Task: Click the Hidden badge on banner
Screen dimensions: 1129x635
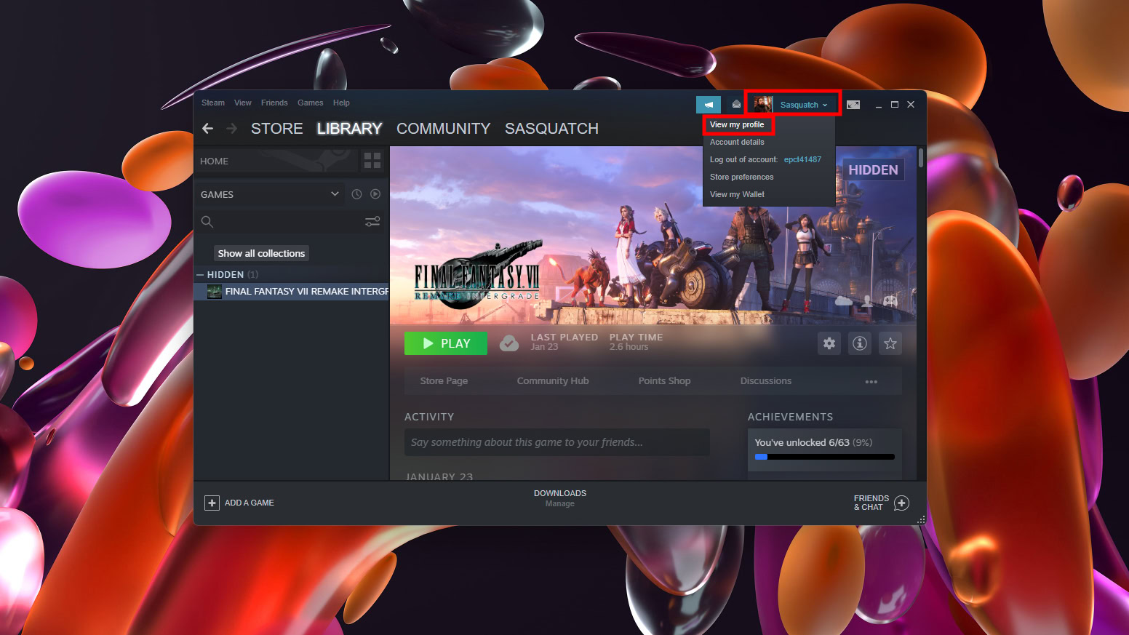Action: click(874, 170)
